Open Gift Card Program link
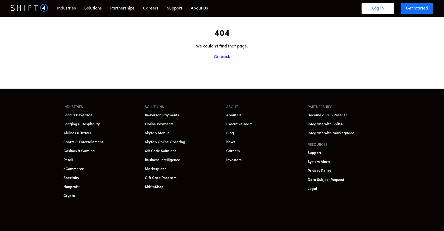444x231 pixels. (x=161, y=178)
